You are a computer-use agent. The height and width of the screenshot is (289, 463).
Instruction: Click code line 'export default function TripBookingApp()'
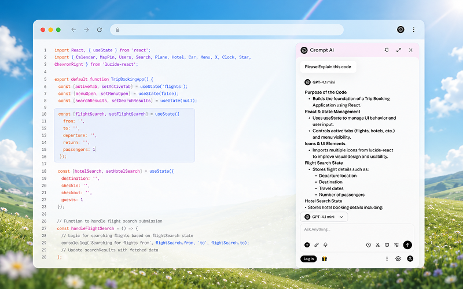104,79
